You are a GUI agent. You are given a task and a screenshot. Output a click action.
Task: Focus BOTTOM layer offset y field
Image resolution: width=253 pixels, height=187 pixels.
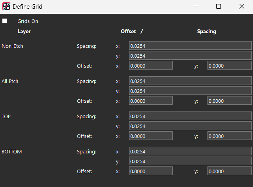pos(229,171)
